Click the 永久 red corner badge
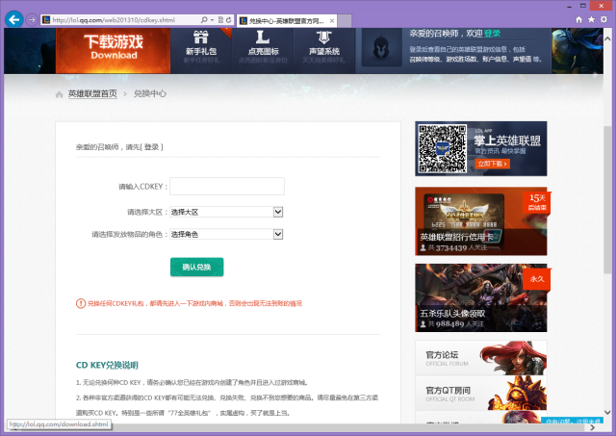Screen dimensions: 616x436 pos(537,279)
